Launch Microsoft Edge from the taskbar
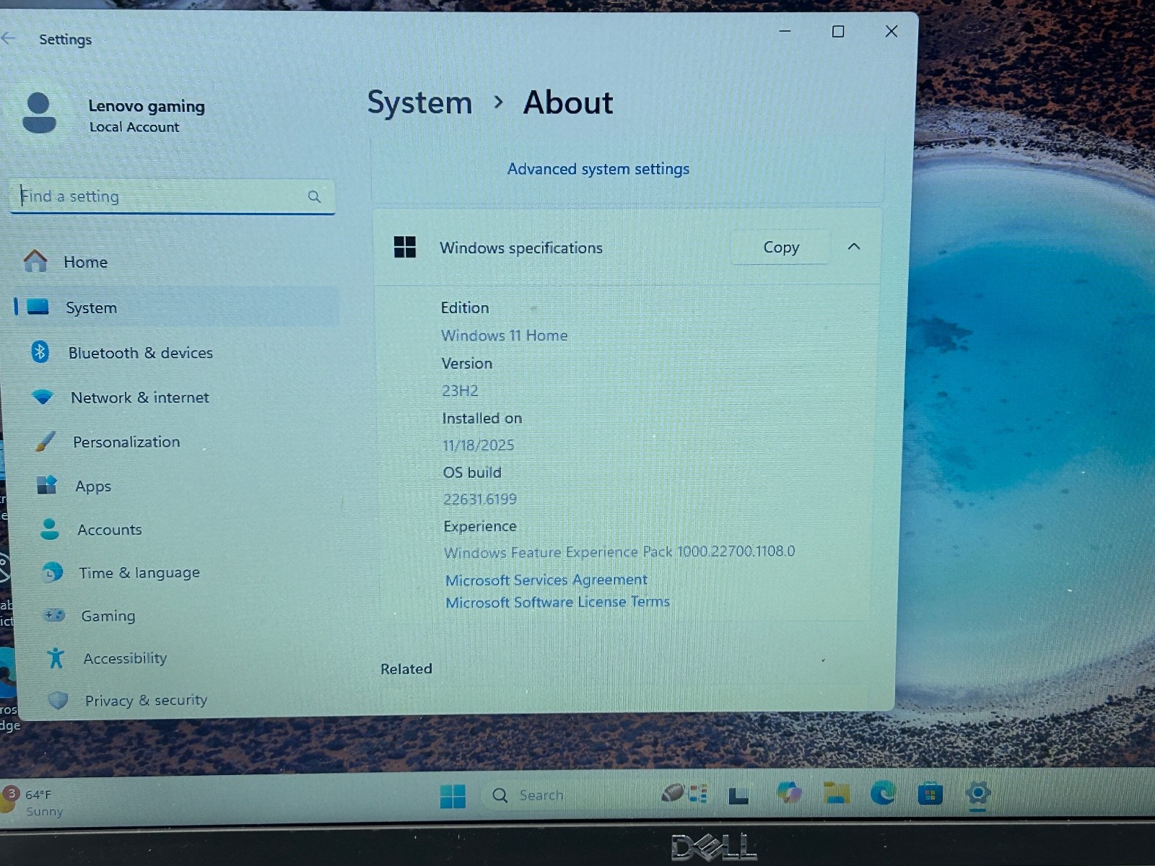 [882, 794]
